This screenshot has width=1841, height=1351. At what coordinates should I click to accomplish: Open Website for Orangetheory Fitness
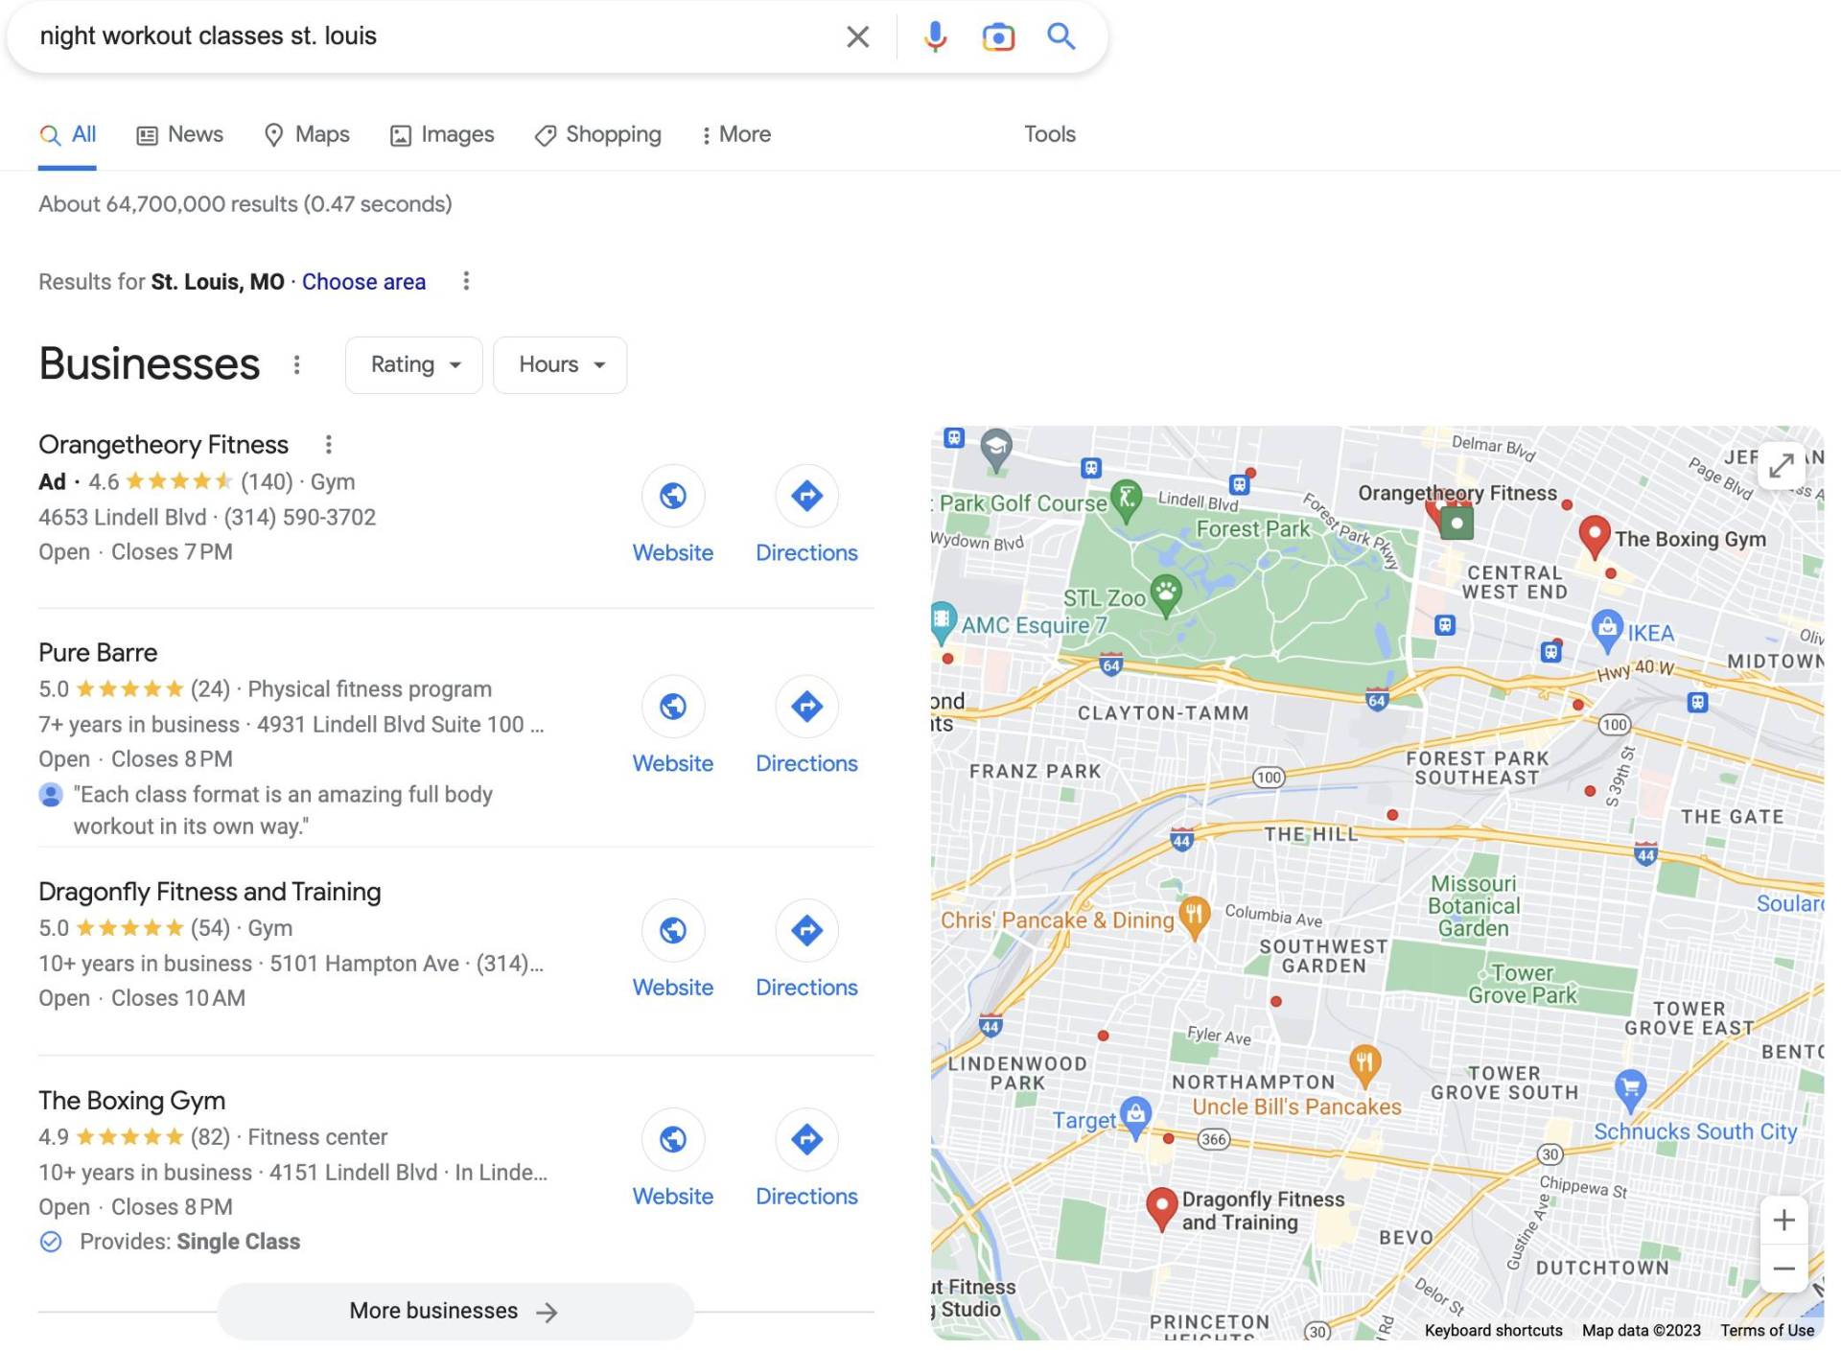[x=672, y=496]
